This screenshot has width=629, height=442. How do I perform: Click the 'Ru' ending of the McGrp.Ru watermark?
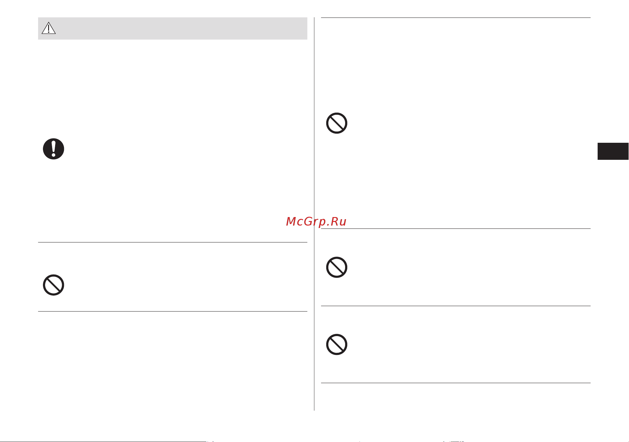(x=338, y=222)
